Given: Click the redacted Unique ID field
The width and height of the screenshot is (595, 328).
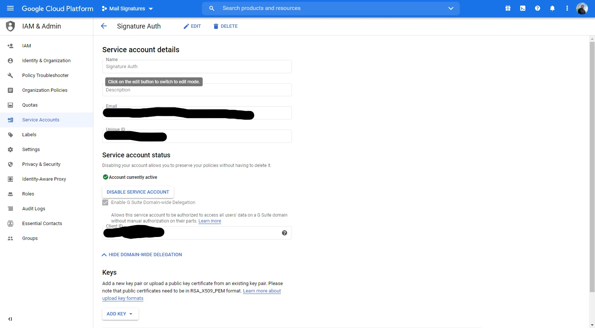Looking at the screenshot, I should pos(197,136).
